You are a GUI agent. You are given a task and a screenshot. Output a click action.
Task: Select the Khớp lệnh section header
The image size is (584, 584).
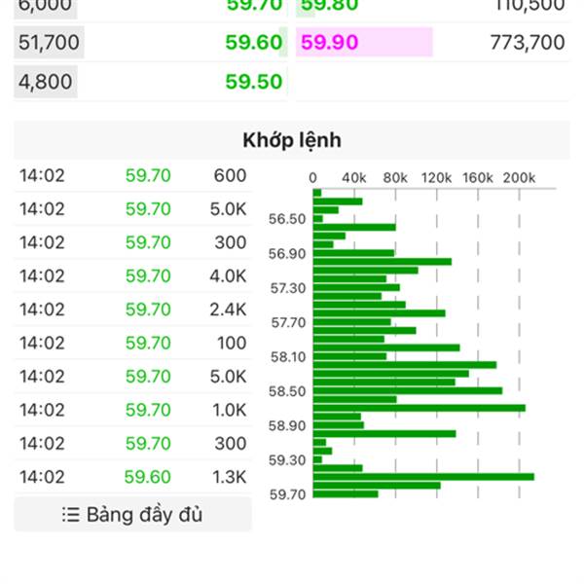[291, 140]
